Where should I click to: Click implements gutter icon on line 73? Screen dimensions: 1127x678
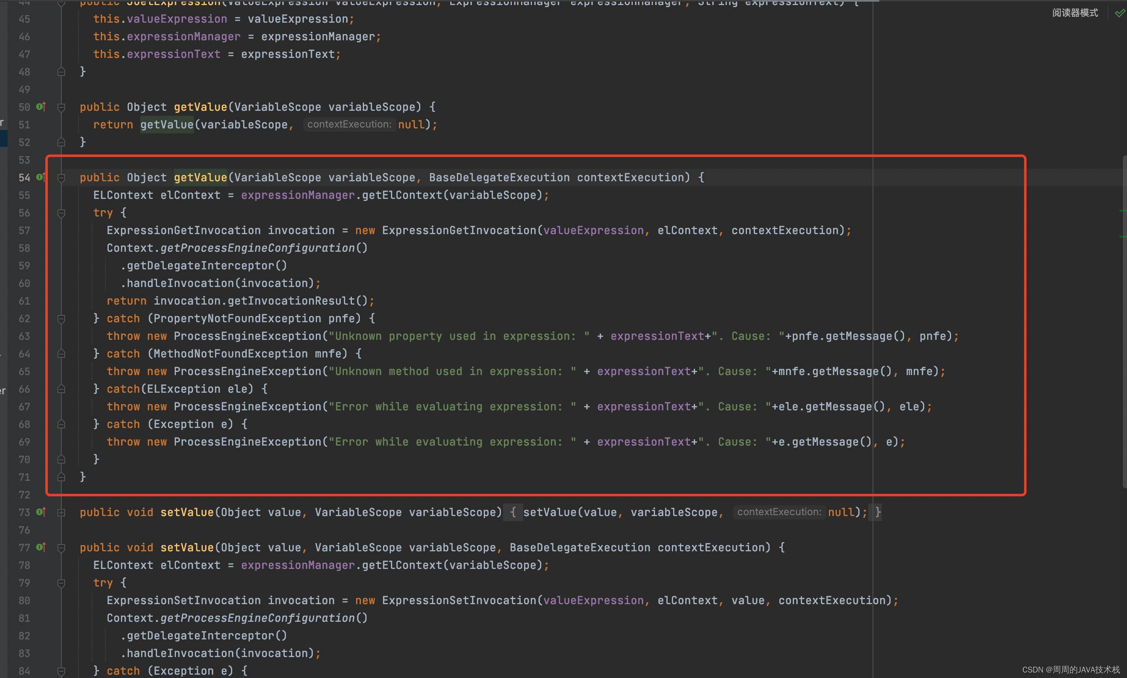[41, 512]
